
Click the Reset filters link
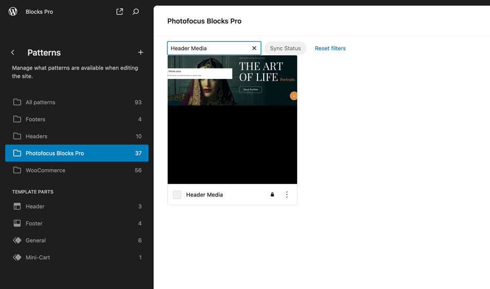pyautogui.click(x=330, y=48)
